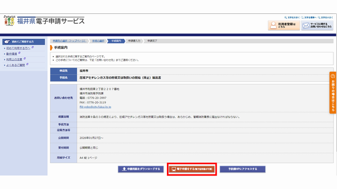Go to the 手続の選択 breadcrumb step
The width and height of the screenshot is (337, 189).
pyautogui.click(x=98, y=41)
